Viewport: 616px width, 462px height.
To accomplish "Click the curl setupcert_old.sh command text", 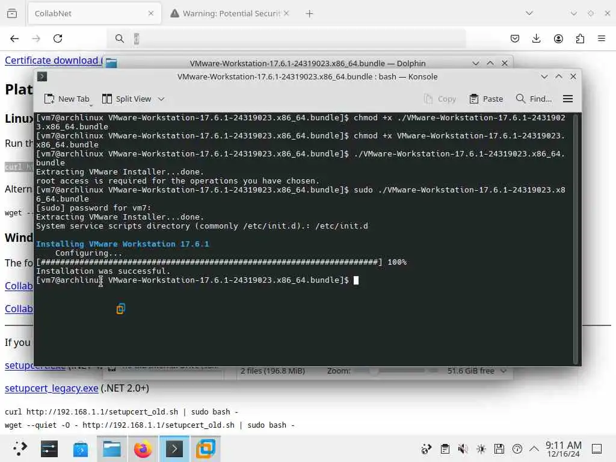I will pyautogui.click(x=122, y=411).
